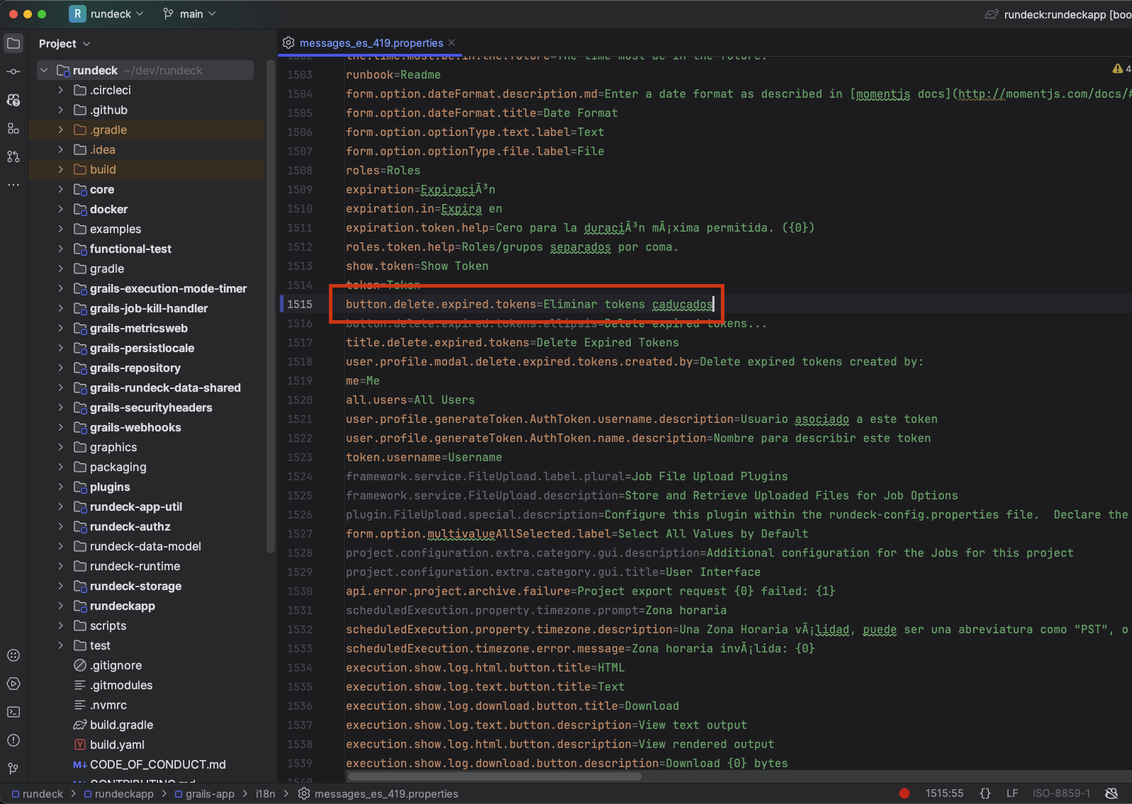This screenshot has width=1132, height=804.
Task: Click grails-app breadcrumb item
Action: tap(204, 793)
